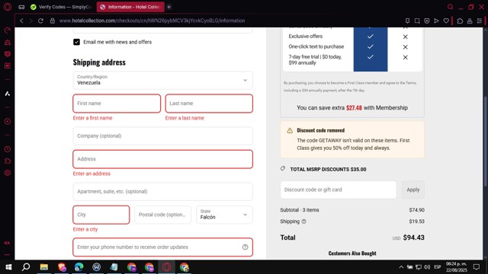The width and height of the screenshot is (488, 274).
Task: Open the Aria AI icon in the sidebar
Action: (8, 94)
